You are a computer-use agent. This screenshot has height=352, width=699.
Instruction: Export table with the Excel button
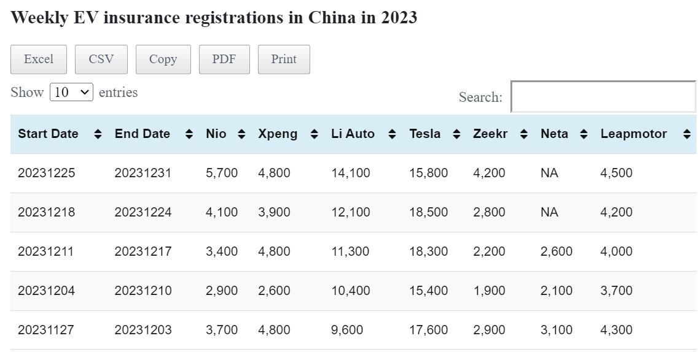click(39, 59)
